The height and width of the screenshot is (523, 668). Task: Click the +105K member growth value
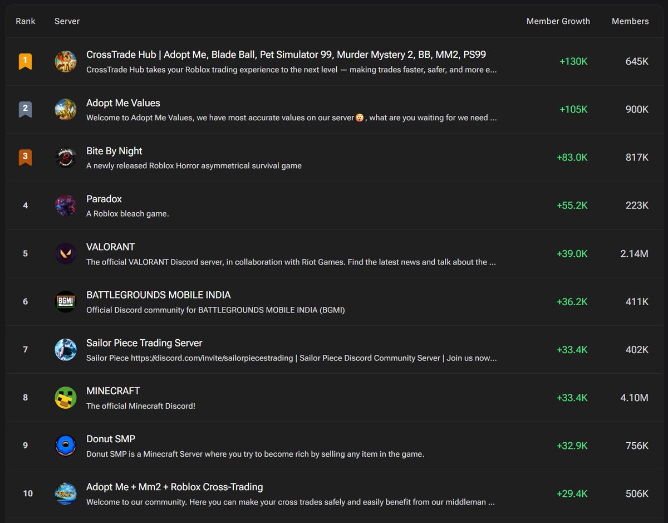tap(573, 109)
